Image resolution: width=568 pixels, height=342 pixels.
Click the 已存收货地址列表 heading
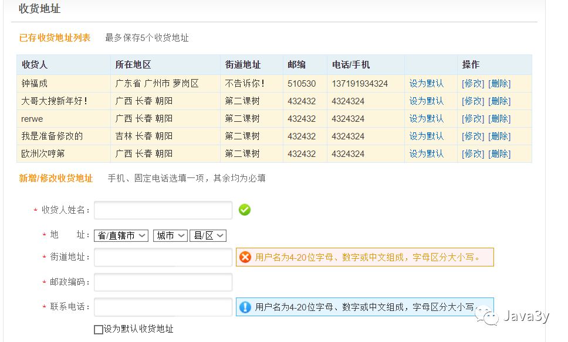pos(55,37)
